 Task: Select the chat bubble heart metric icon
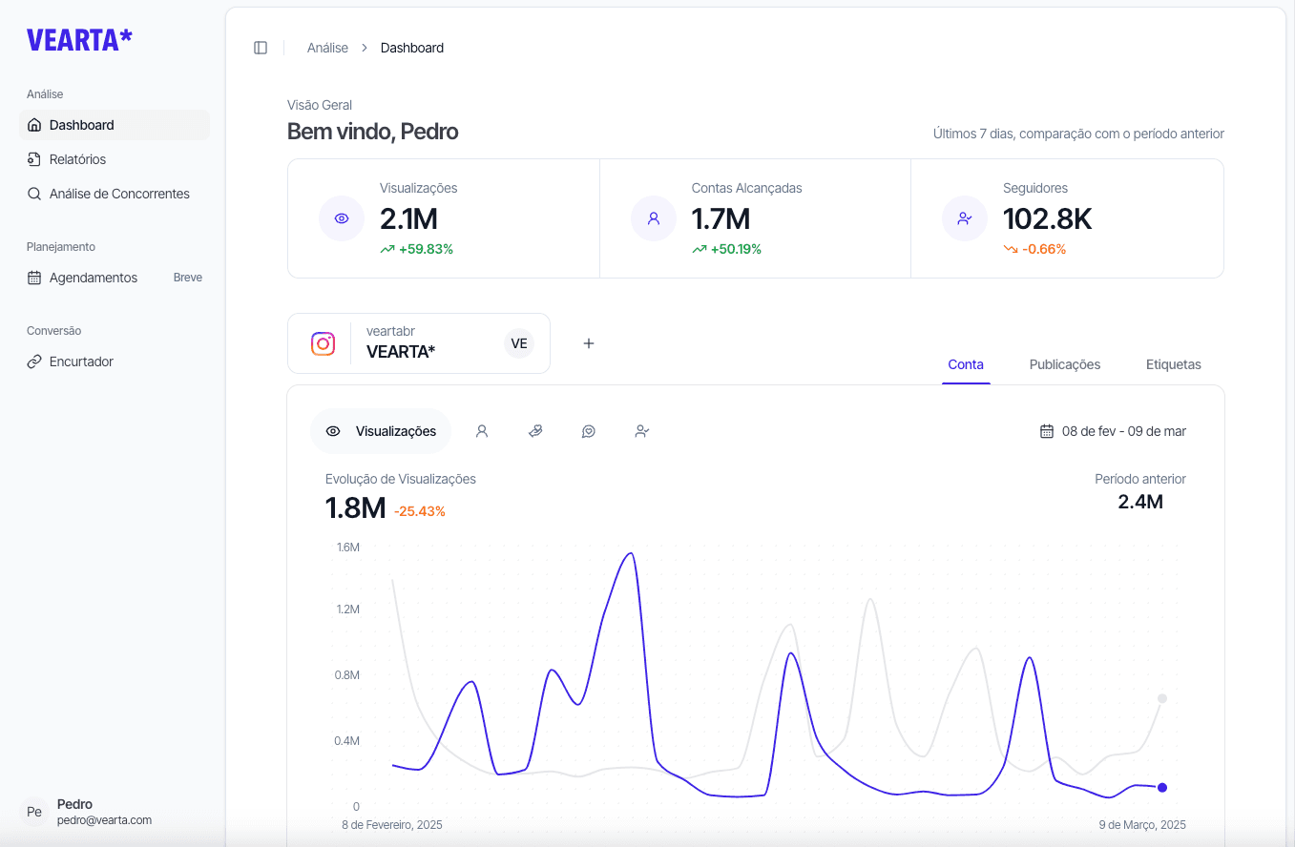point(589,431)
